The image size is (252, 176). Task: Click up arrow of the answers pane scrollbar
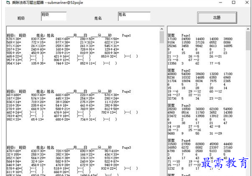coord(248,29)
